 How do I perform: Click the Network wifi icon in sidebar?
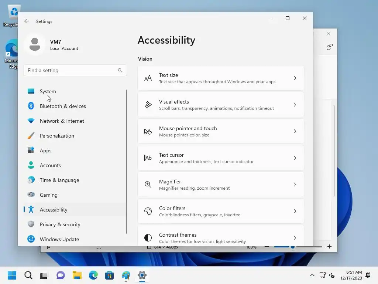31,121
